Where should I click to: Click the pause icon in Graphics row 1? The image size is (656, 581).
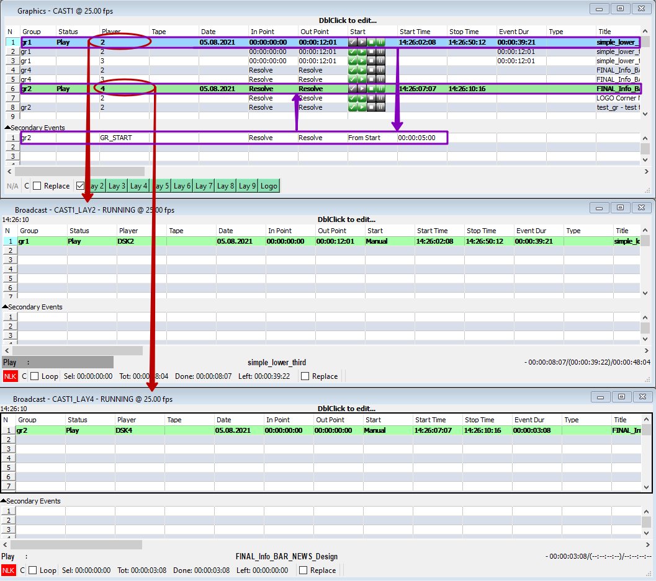pyautogui.click(x=380, y=42)
